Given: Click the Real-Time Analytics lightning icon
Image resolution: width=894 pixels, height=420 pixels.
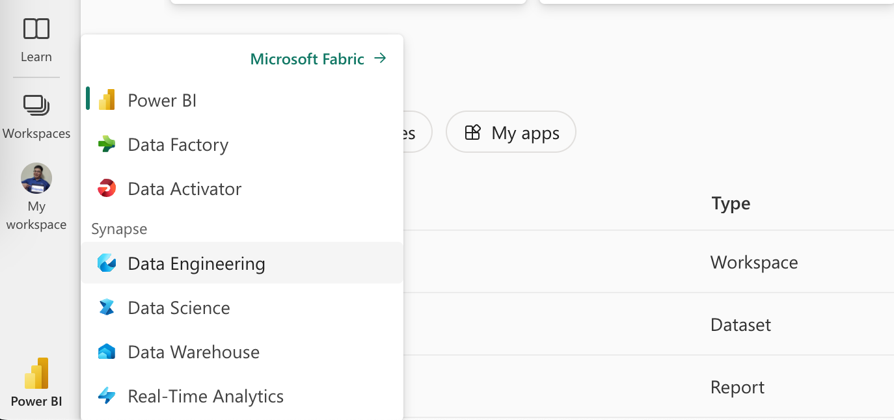Looking at the screenshot, I should [x=107, y=396].
